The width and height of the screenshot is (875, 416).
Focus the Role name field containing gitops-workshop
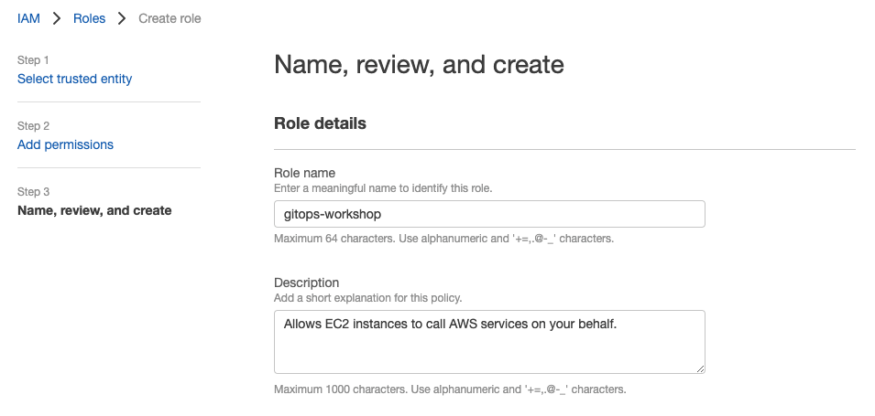(489, 214)
